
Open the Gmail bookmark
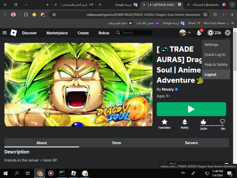194,23
